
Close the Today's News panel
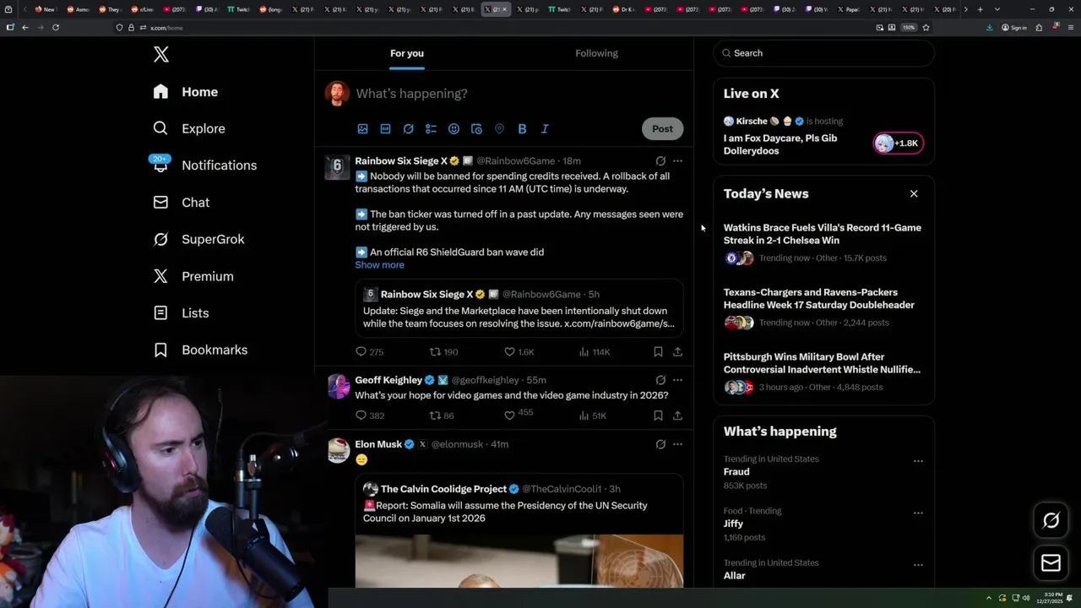914,194
